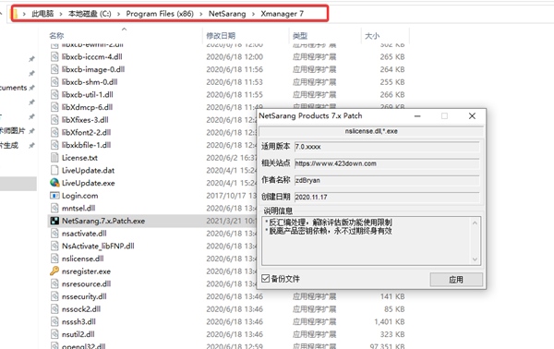Click the mntsel.dll file icon
The height and width of the screenshot is (349, 554).
click(54, 208)
